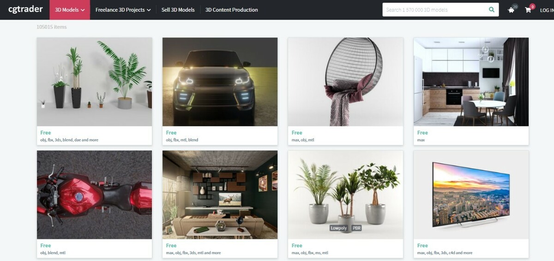Open the piggy bank savings icon

pos(511,10)
